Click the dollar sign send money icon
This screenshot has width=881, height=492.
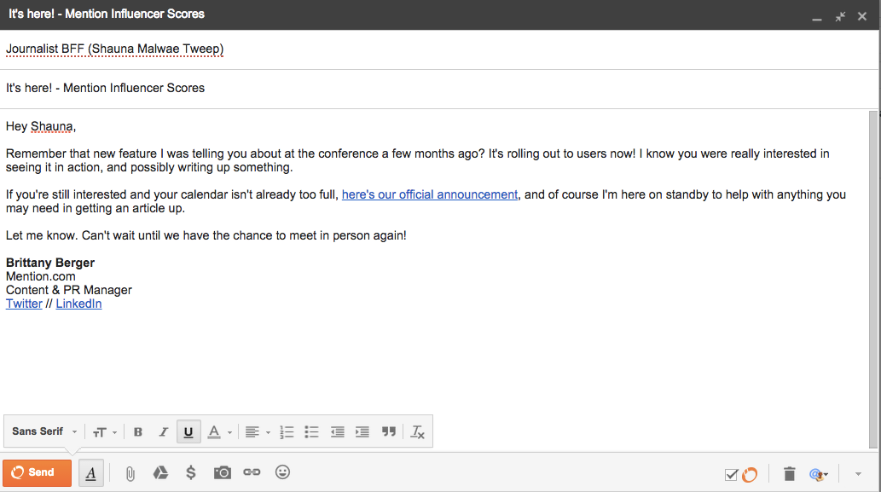coord(191,473)
